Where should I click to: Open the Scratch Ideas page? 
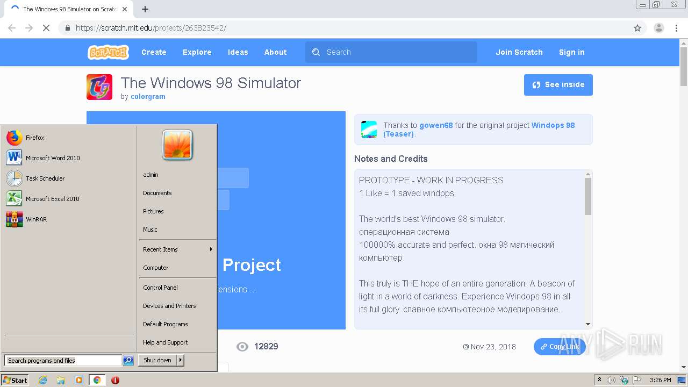point(238,52)
